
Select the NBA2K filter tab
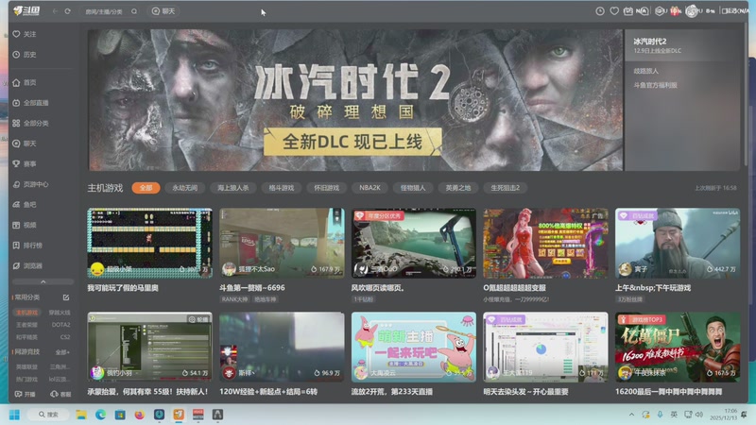pos(369,188)
